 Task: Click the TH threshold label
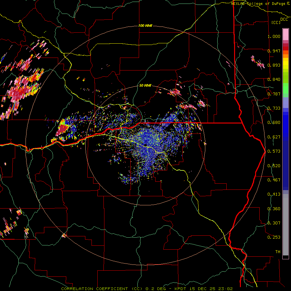(278, 252)
